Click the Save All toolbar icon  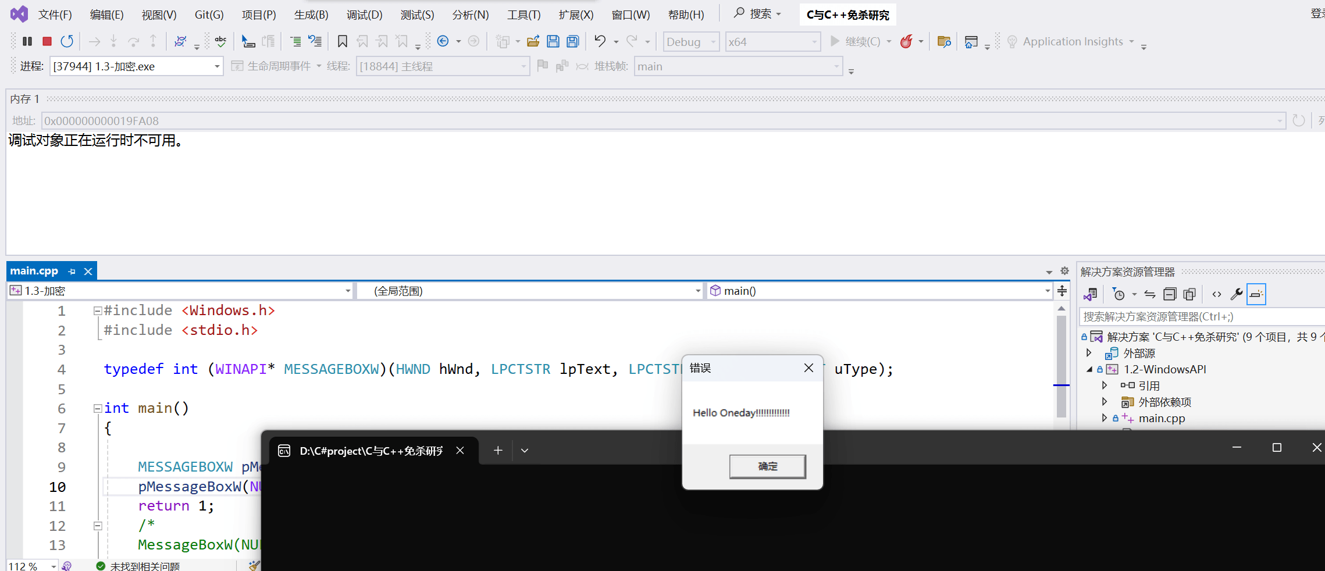573,41
